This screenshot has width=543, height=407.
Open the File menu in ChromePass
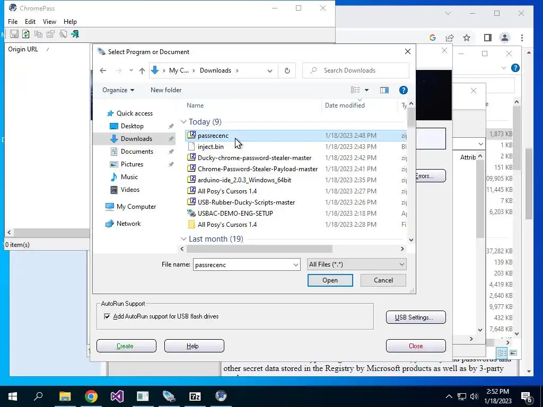click(13, 21)
